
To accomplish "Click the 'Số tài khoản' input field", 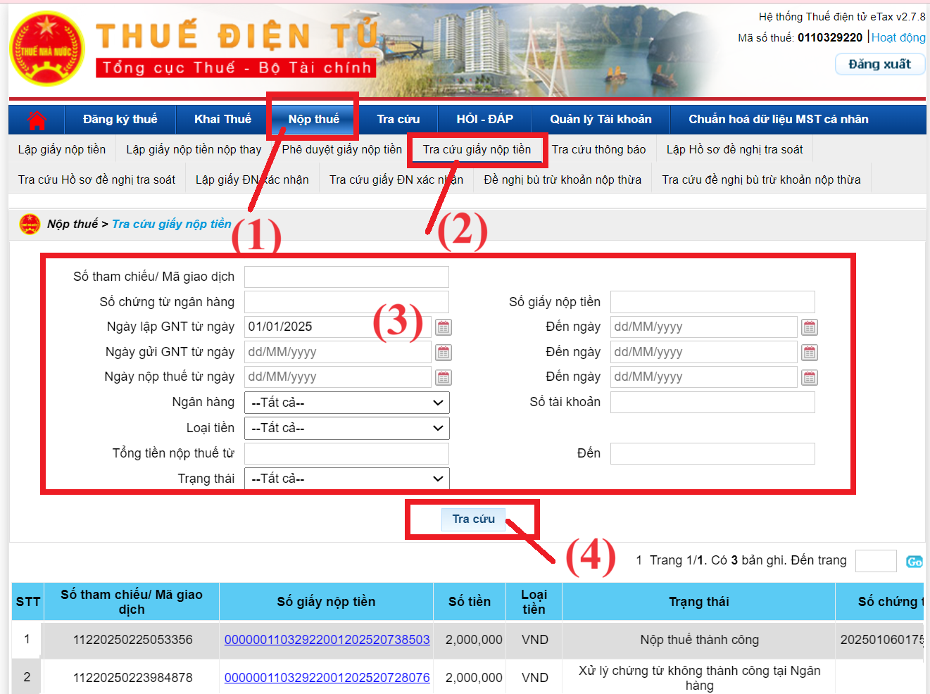I will click(712, 403).
